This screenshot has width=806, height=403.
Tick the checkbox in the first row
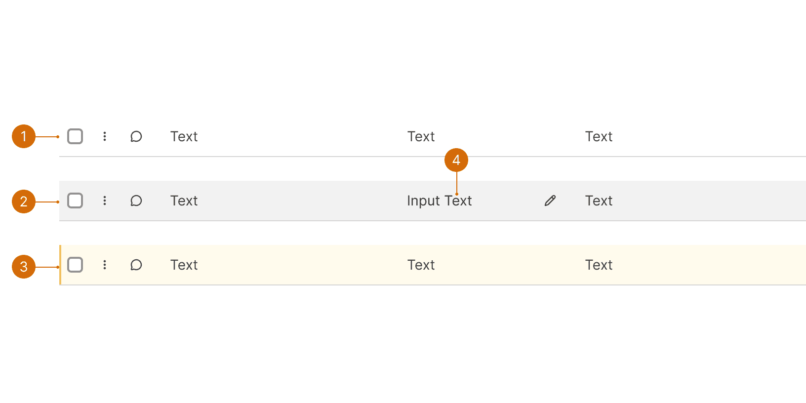click(x=75, y=136)
